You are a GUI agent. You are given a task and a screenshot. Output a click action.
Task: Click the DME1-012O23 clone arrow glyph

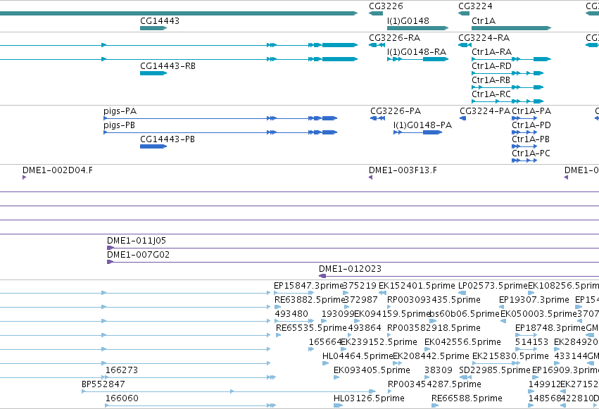click(x=322, y=276)
